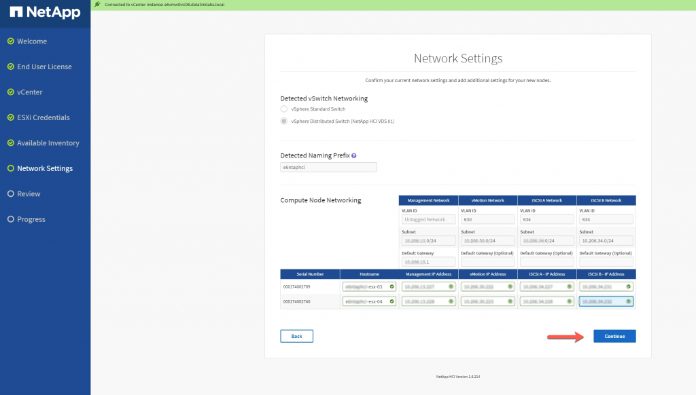Image resolution: width=696 pixels, height=395 pixels.
Task: Select the Network Settings step in sidebar
Action: tap(45, 168)
